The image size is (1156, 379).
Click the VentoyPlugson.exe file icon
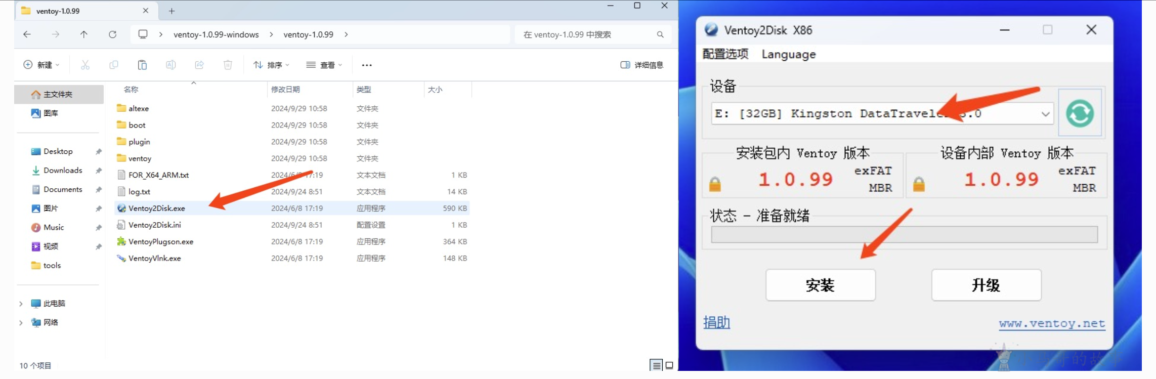pyautogui.click(x=121, y=241)
